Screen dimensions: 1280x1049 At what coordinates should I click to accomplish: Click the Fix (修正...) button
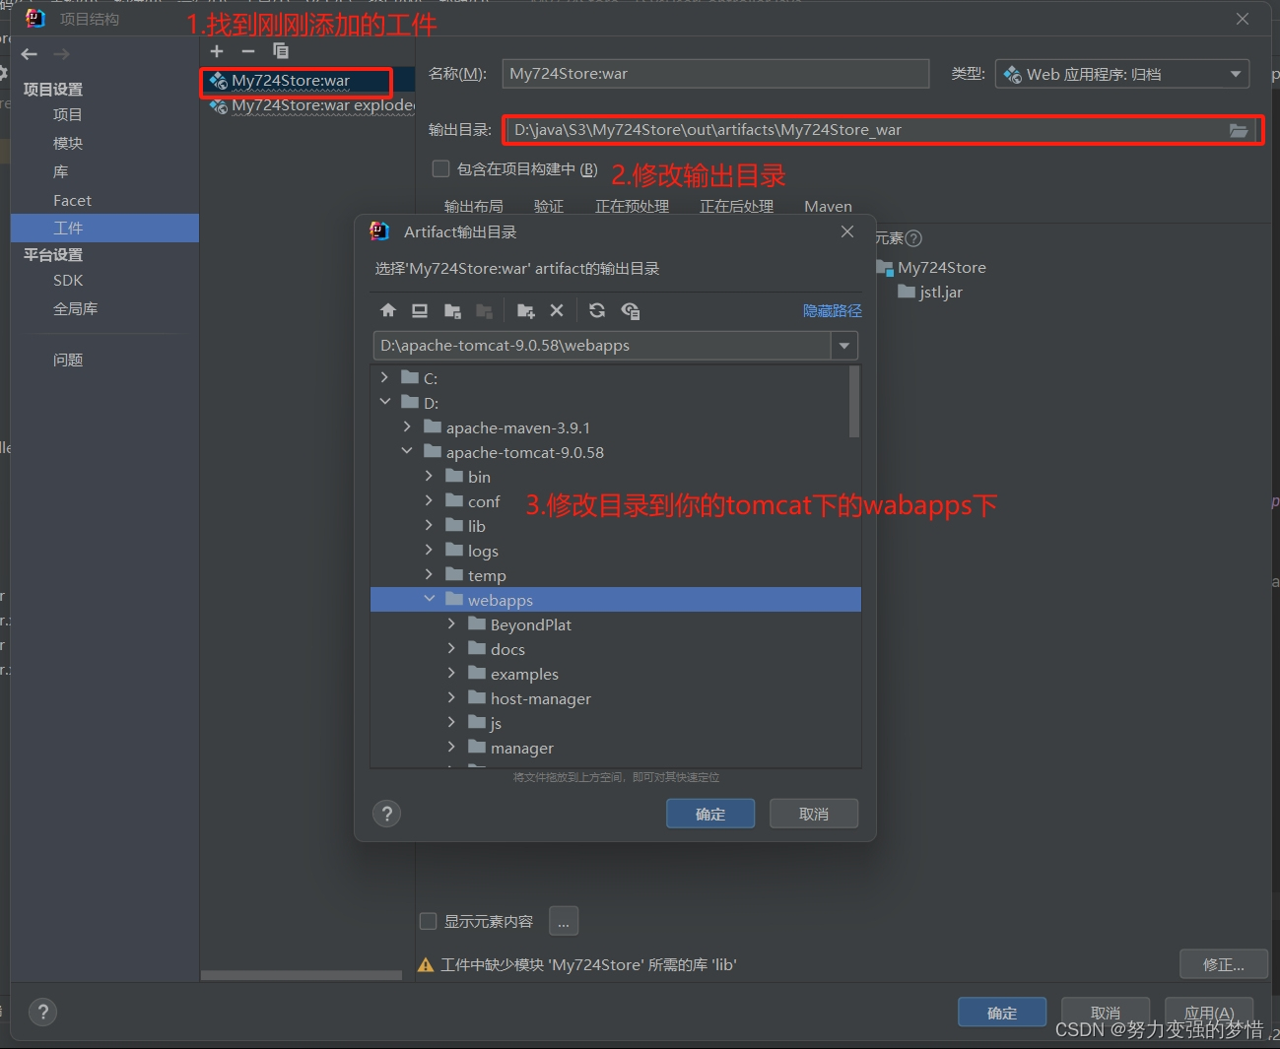(1223, 964)
